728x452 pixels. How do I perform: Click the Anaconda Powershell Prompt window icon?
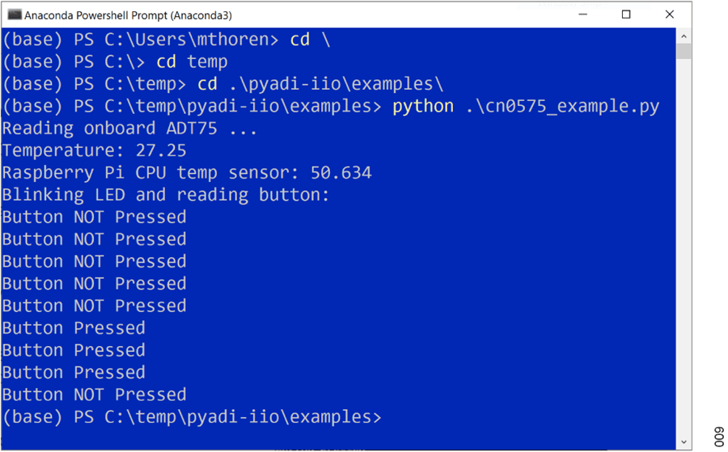pos(14,15)
